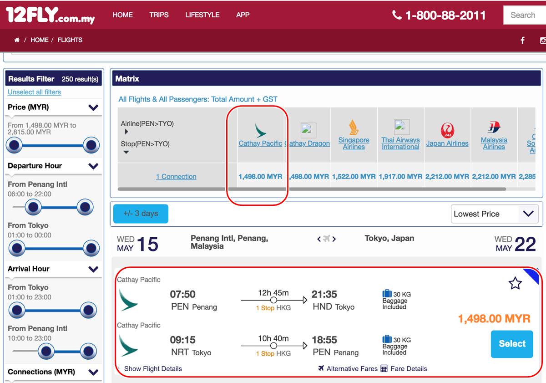
Task: Expand the Connections (MYR) filter
Action: (93, 372)
